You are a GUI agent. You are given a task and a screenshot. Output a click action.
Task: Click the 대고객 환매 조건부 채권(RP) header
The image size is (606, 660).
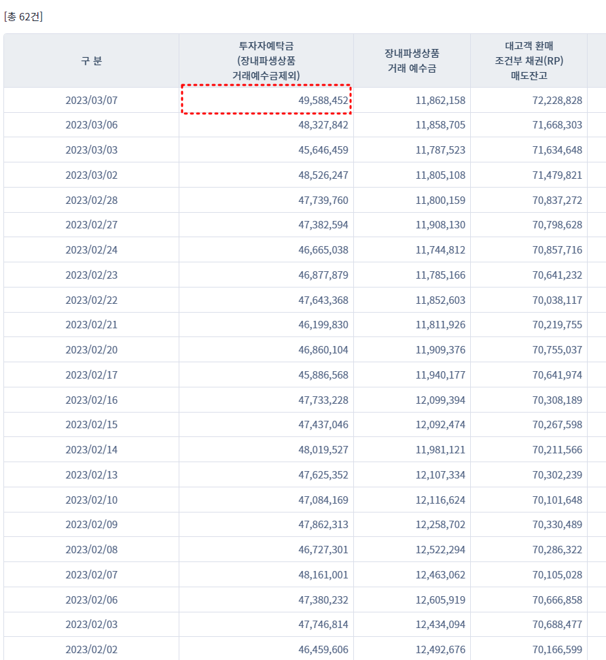click(529, 60)
